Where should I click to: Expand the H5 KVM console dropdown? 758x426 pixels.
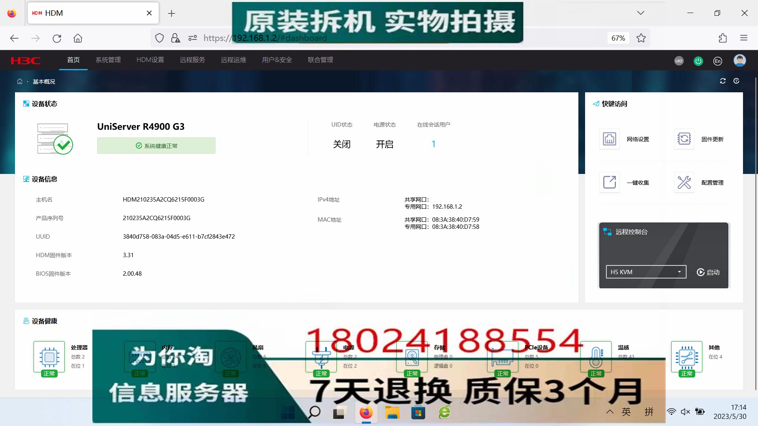(646, 272)
